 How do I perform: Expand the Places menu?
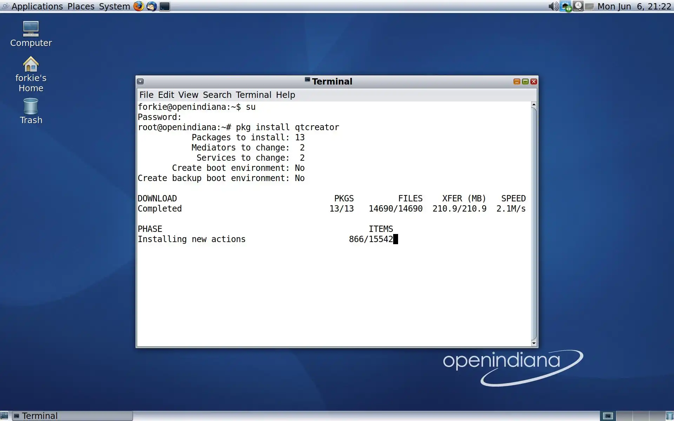click(x=81, y=6)
